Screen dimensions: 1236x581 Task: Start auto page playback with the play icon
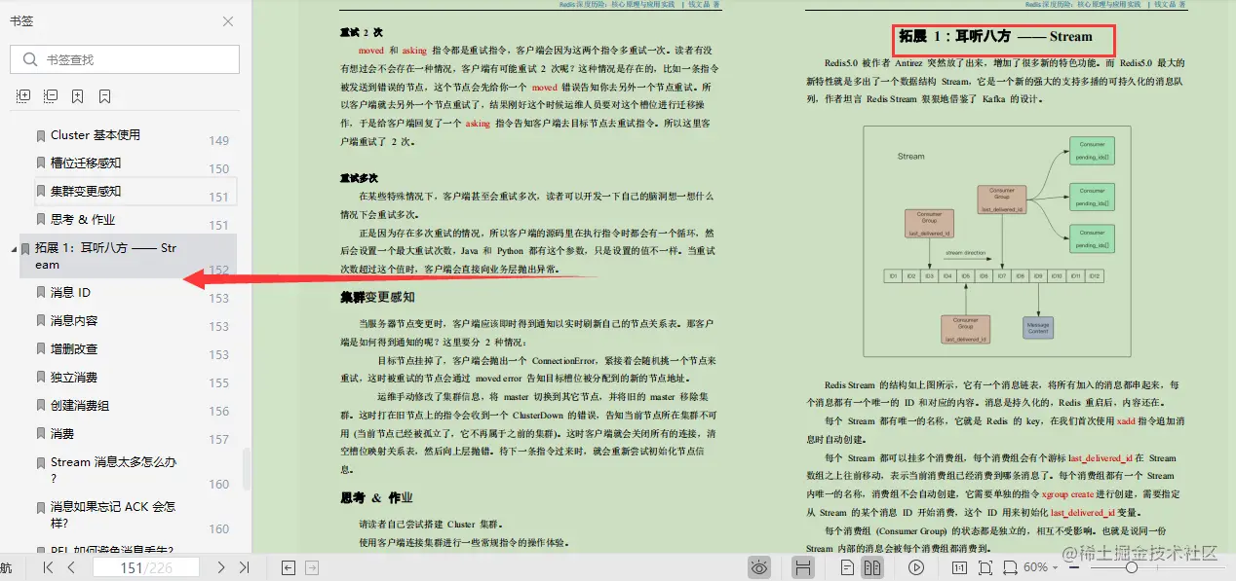pyautogui.click(x=916, y=567)
